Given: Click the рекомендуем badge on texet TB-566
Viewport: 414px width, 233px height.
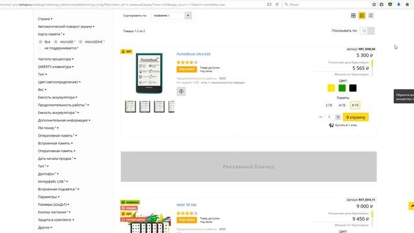Looking at the screenshot, I should 133,219.
